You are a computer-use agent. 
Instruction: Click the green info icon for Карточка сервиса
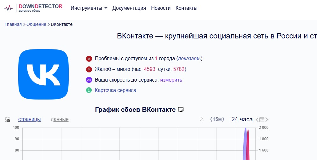[x=89, y=90]
